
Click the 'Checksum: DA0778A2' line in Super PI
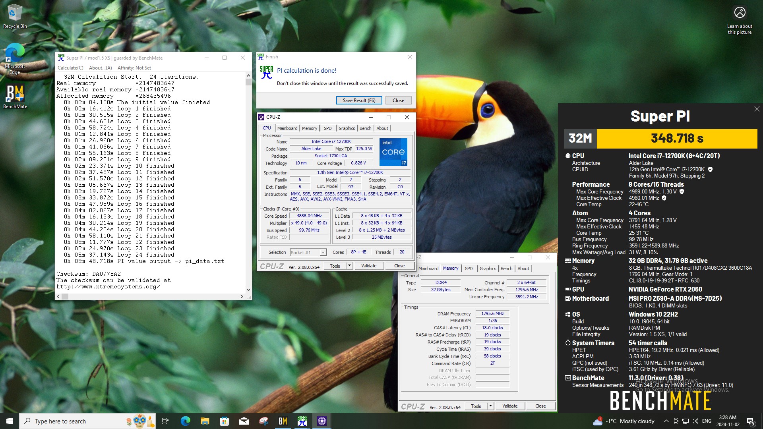pos(89,274)
